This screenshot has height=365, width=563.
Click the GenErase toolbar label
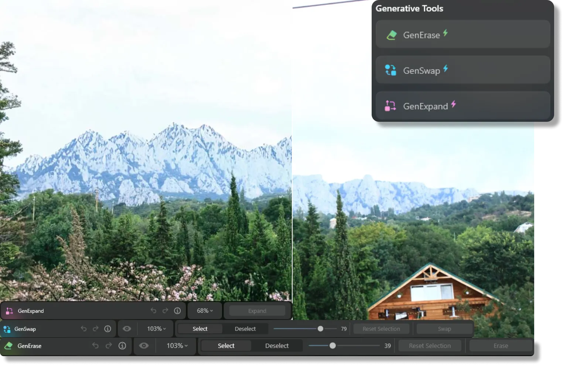[30, 345]
